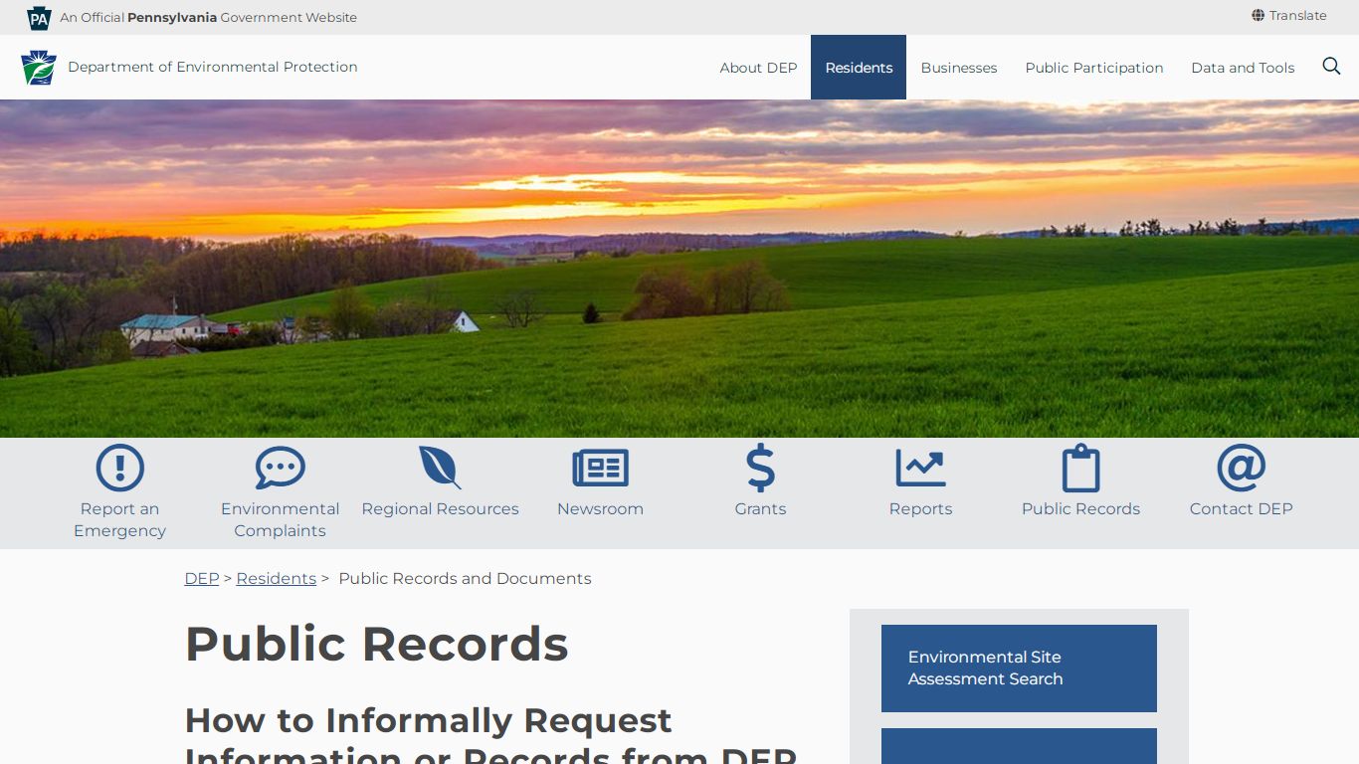
Task: Click the Newsroom label
Action: tap(600, 508)
